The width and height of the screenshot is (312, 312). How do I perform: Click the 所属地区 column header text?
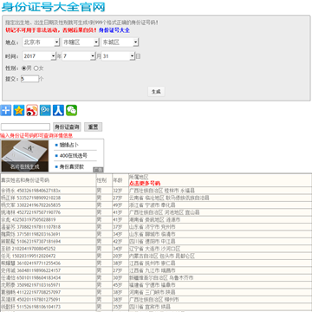[139, 177]
